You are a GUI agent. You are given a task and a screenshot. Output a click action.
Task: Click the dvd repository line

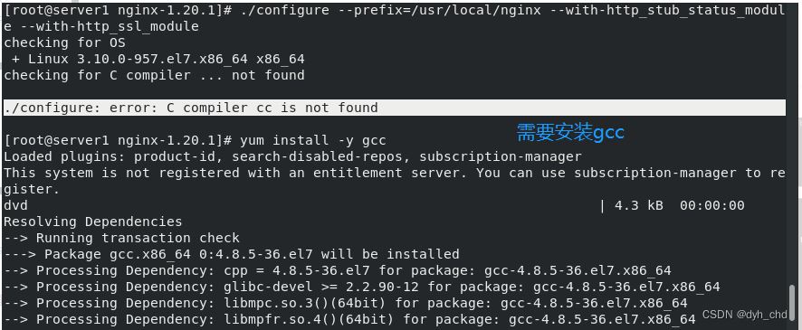coord(16,206)
